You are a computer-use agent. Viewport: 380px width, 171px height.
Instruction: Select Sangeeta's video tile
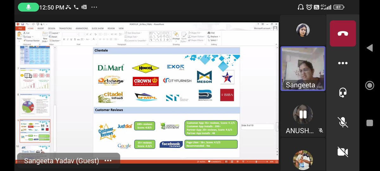tap(303, 69)
